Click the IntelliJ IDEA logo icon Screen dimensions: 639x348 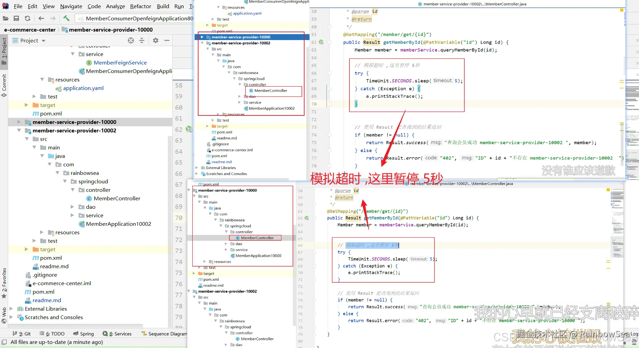[x=5, y=6]
